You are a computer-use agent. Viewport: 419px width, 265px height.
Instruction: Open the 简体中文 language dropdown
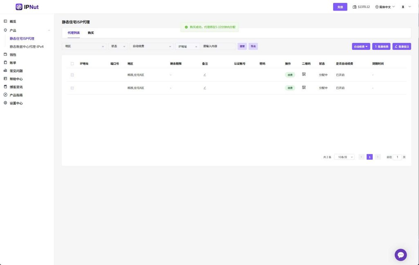pos(385,7)
